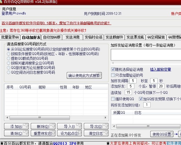Click the 添加(A) button
The height and width of the screenshot is (145, 181).
point(17,126)
